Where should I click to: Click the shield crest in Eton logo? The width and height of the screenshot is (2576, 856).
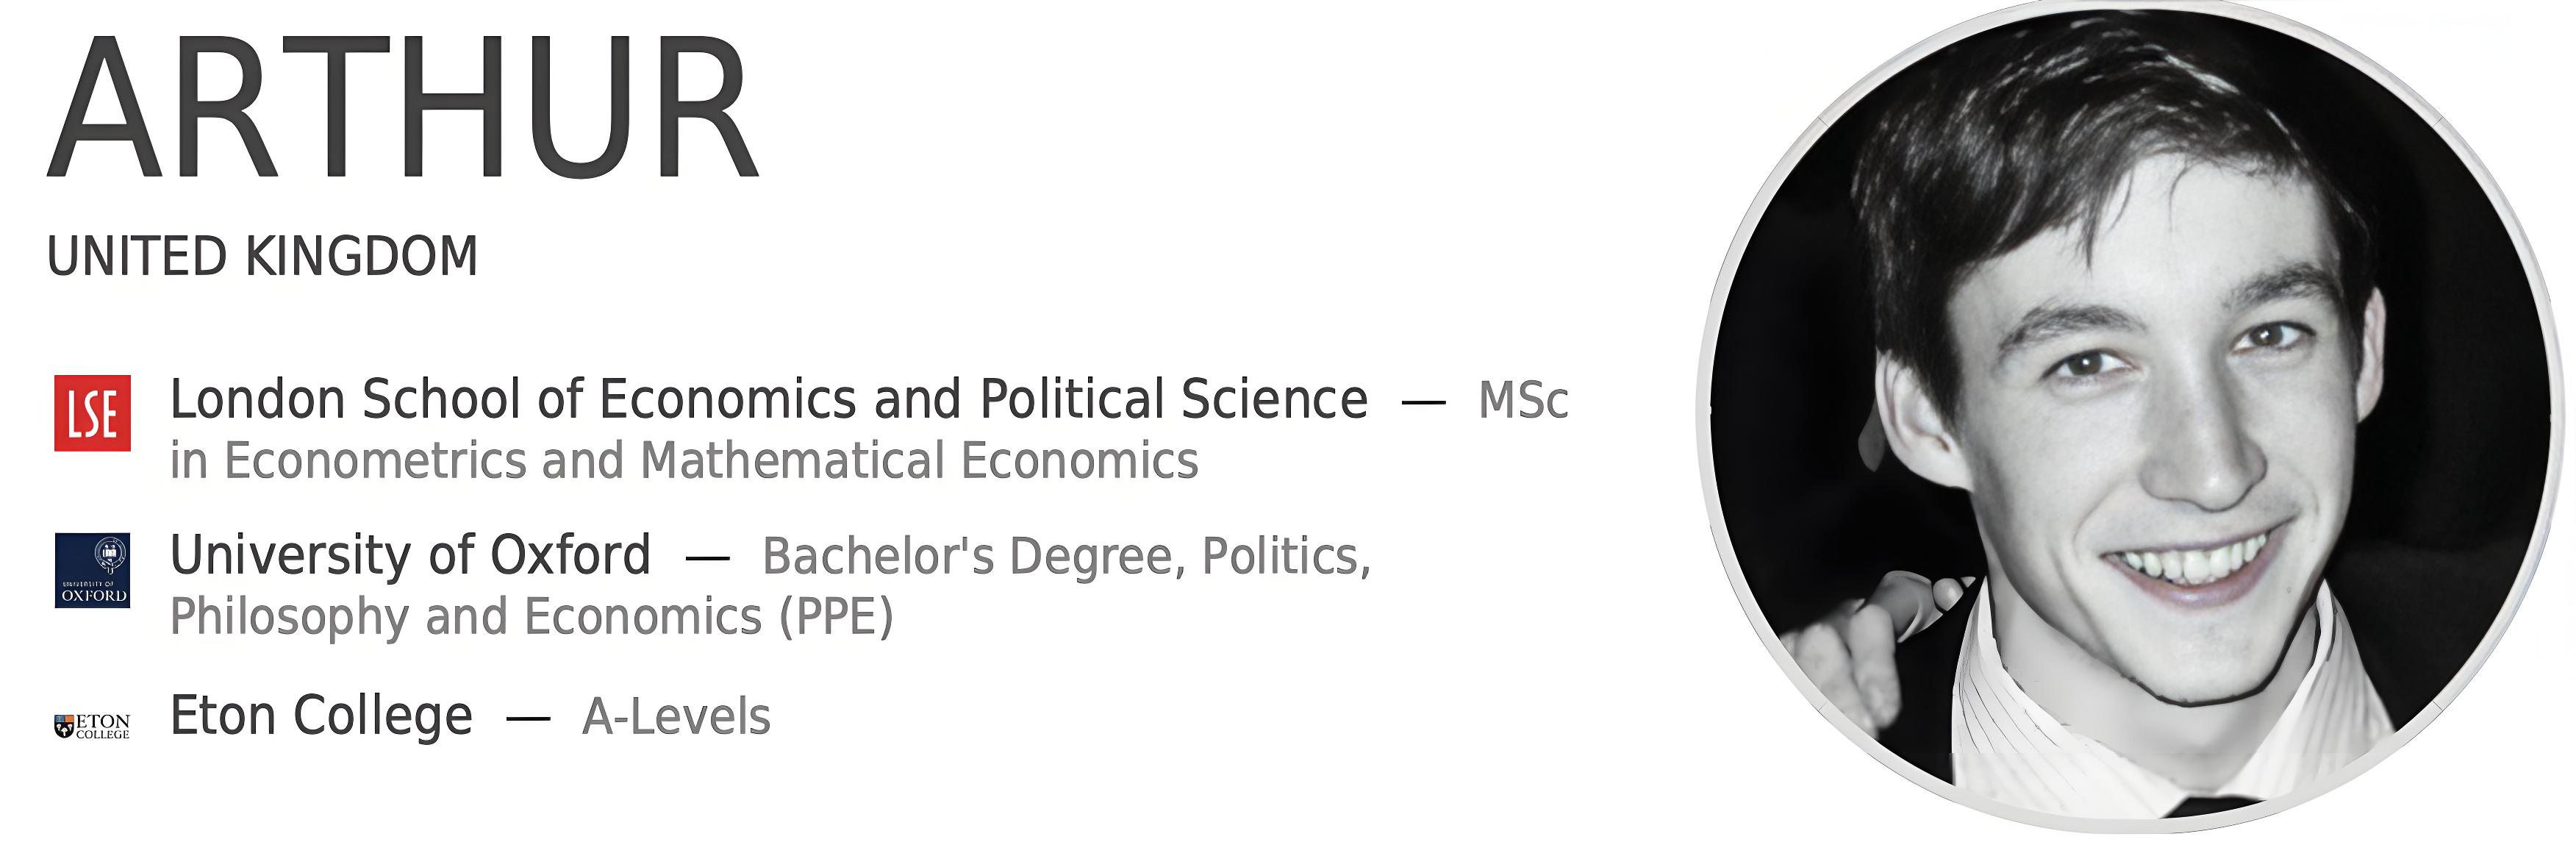(64, 727)
